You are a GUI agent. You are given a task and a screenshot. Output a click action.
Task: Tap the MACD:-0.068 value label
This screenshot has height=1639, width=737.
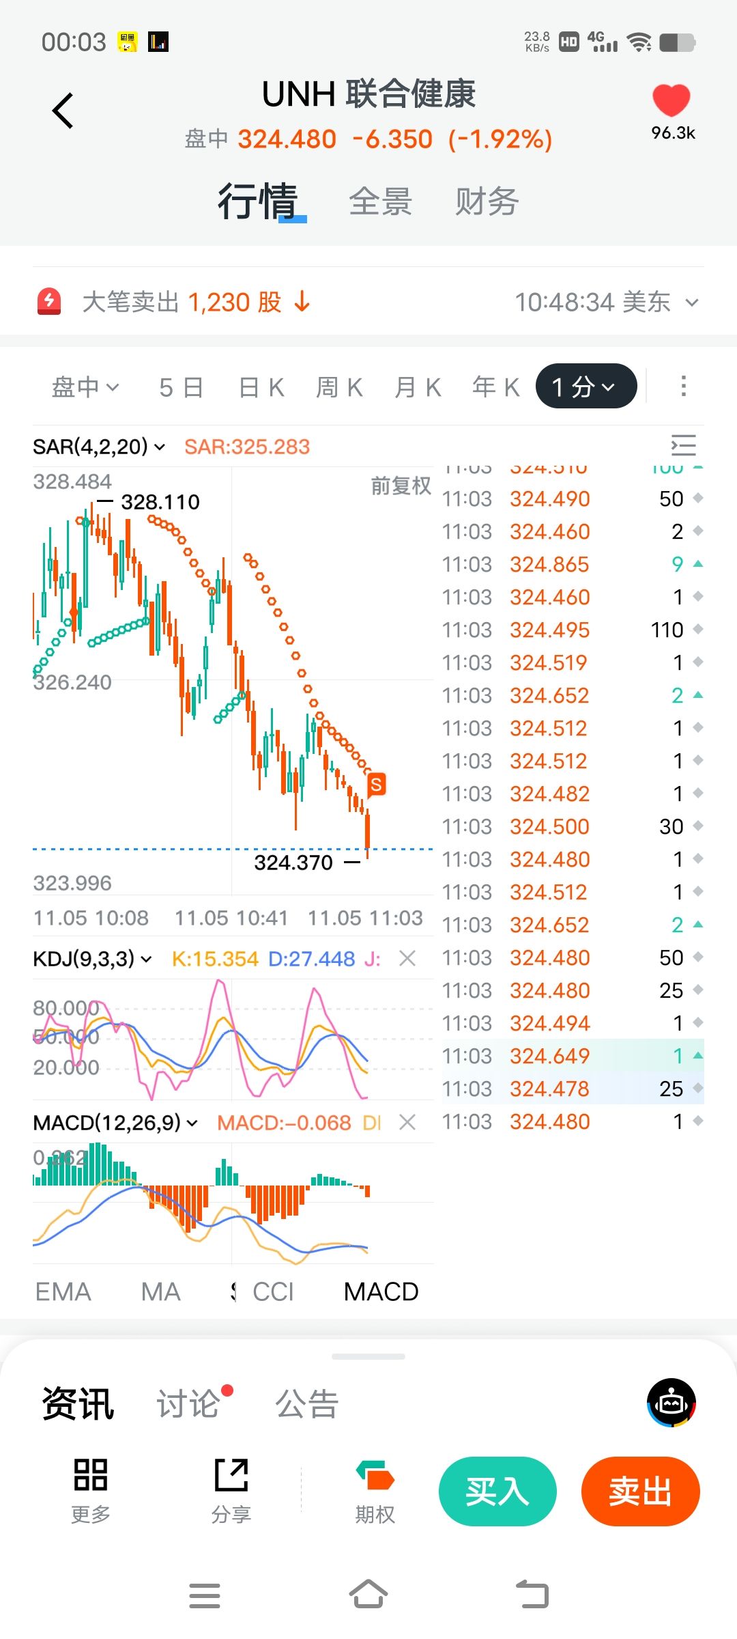click(x=284, y=1123)
